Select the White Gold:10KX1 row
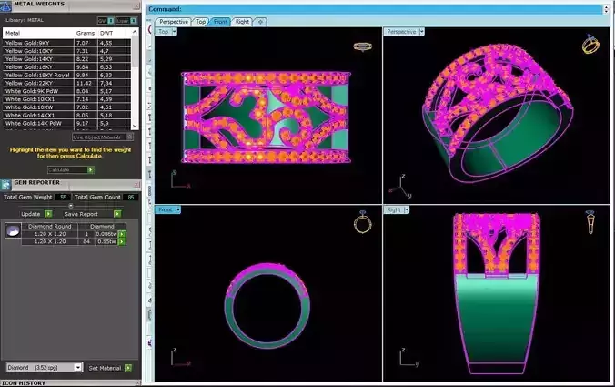 pyautogui.click(x=66, y=99)
